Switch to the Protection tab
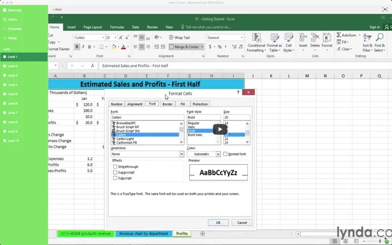 [x=200, y=104]
